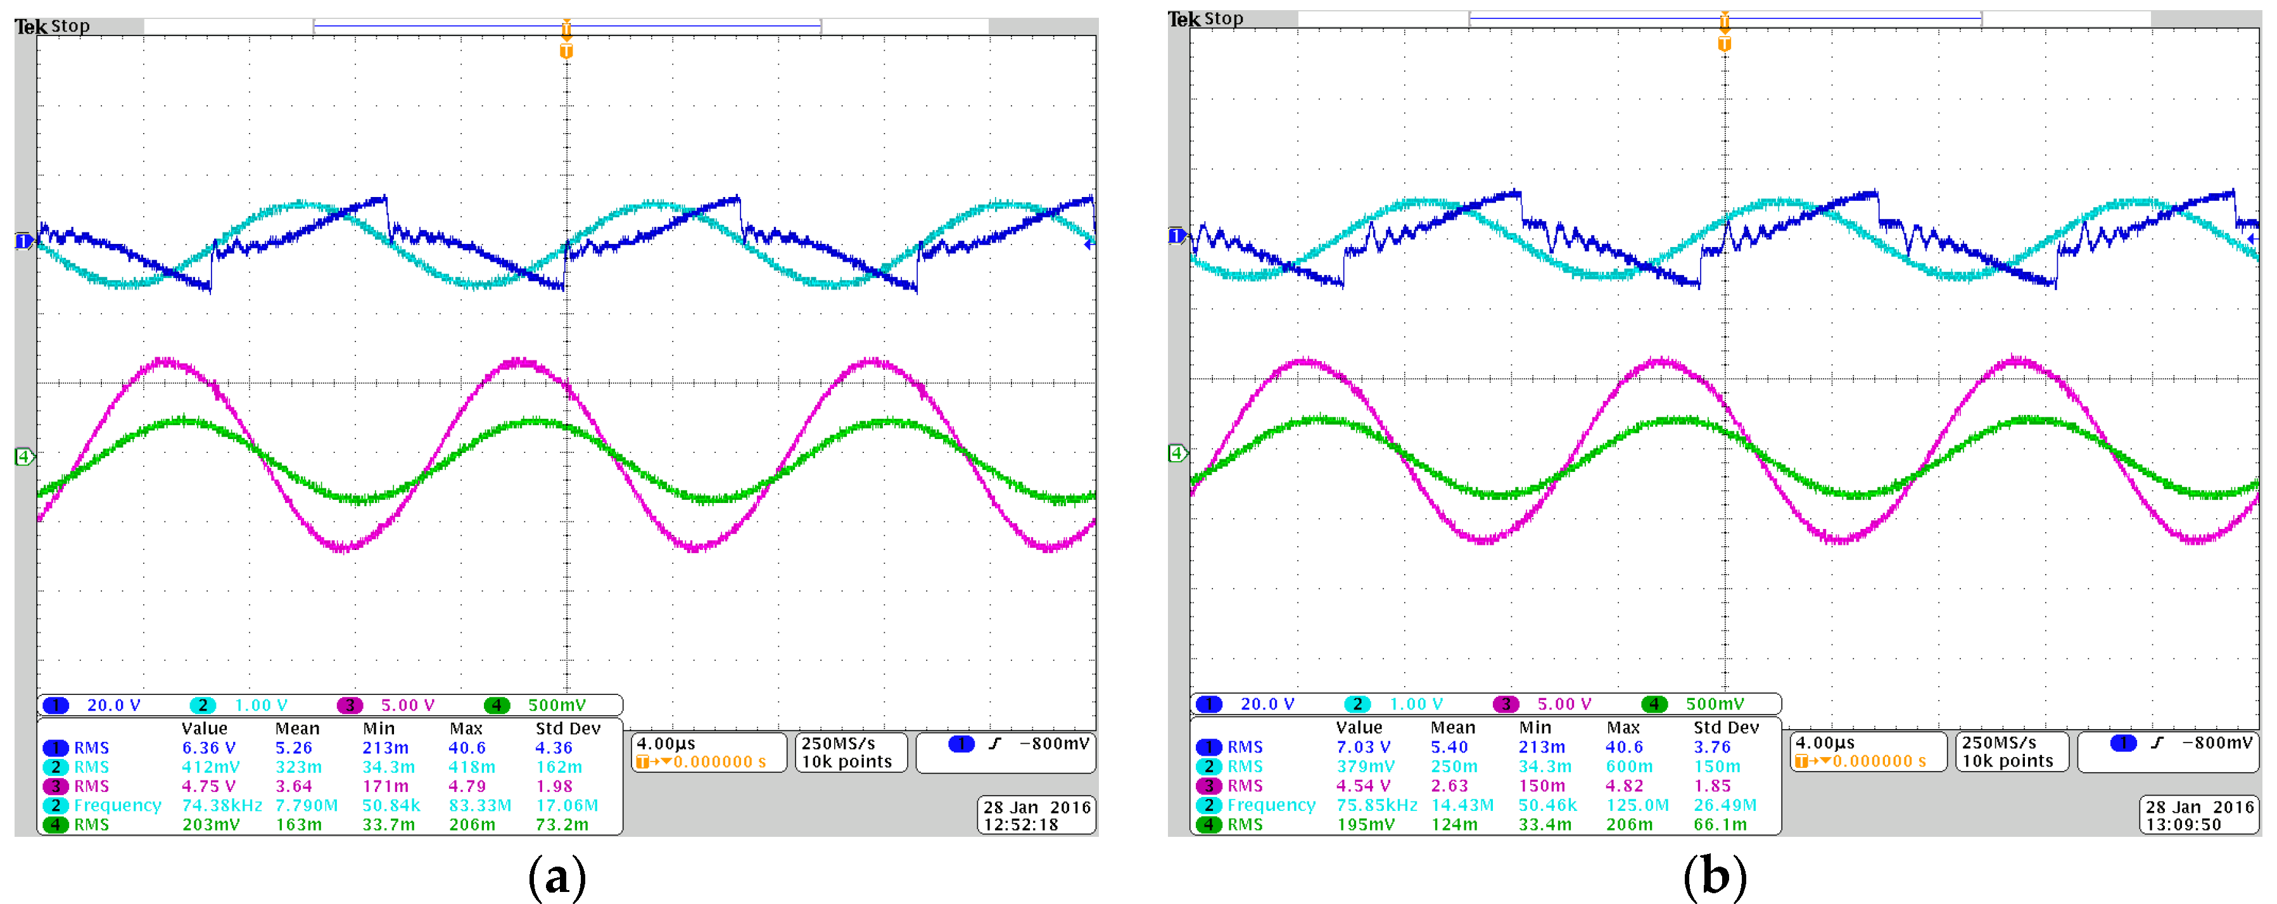Image resolution: width=2277 pixels, height=904 pixels.
Task: Select the channel 2 RMS value 412mV in (a)
Action: pyautogui.click(x=210, y=768)
